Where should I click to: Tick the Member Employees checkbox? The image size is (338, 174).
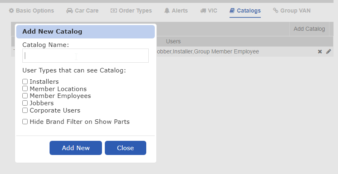click(x=25, y=96)
